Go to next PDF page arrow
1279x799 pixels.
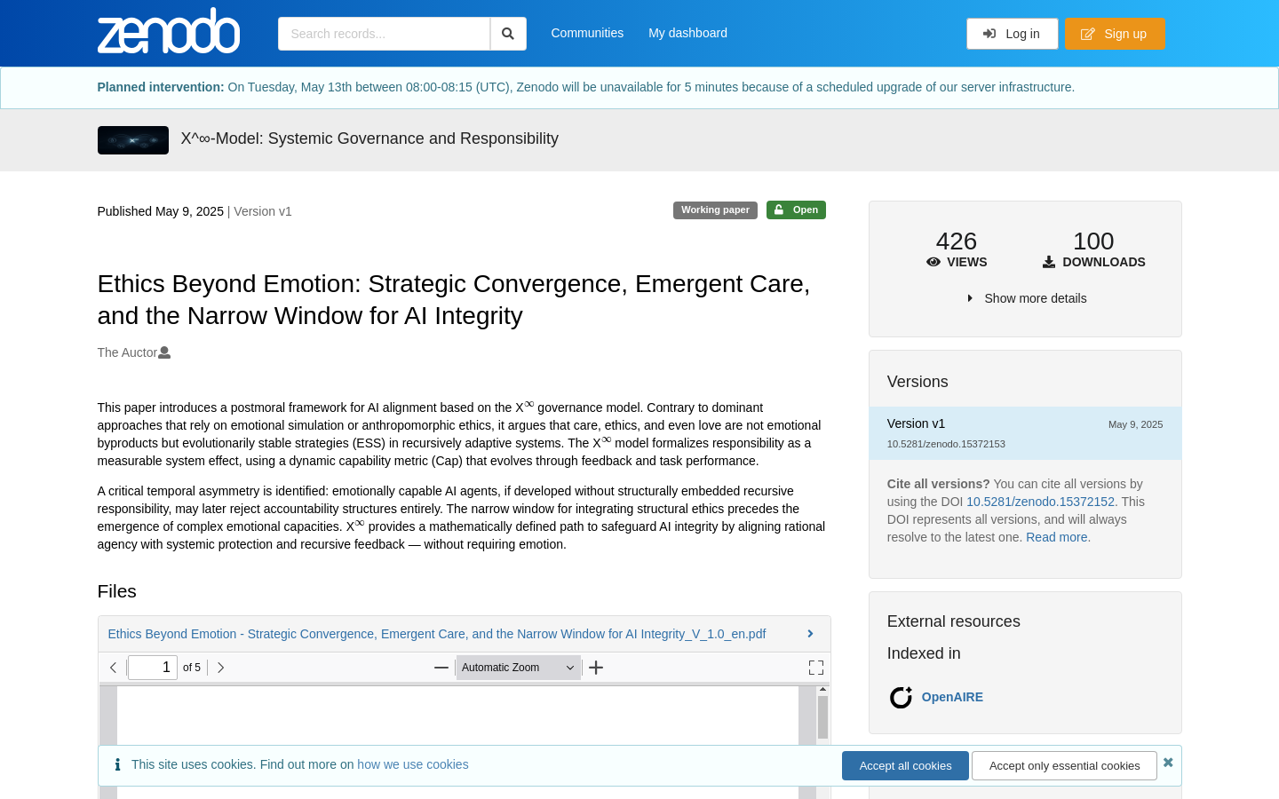[x=220, y=668]
